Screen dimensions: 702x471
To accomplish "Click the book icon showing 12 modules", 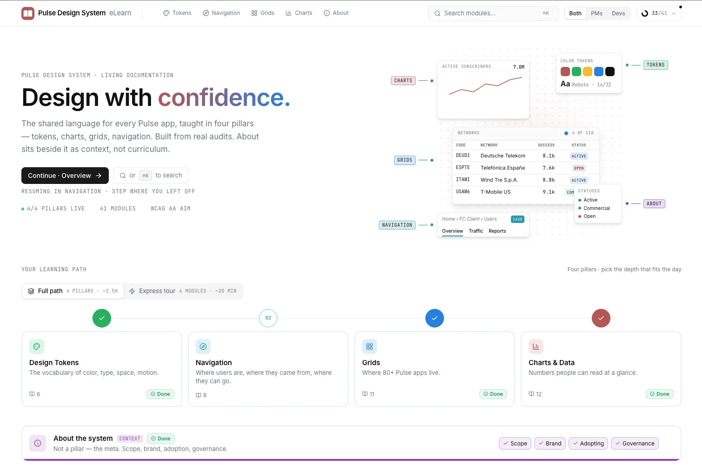I will [x=531, y=394].
